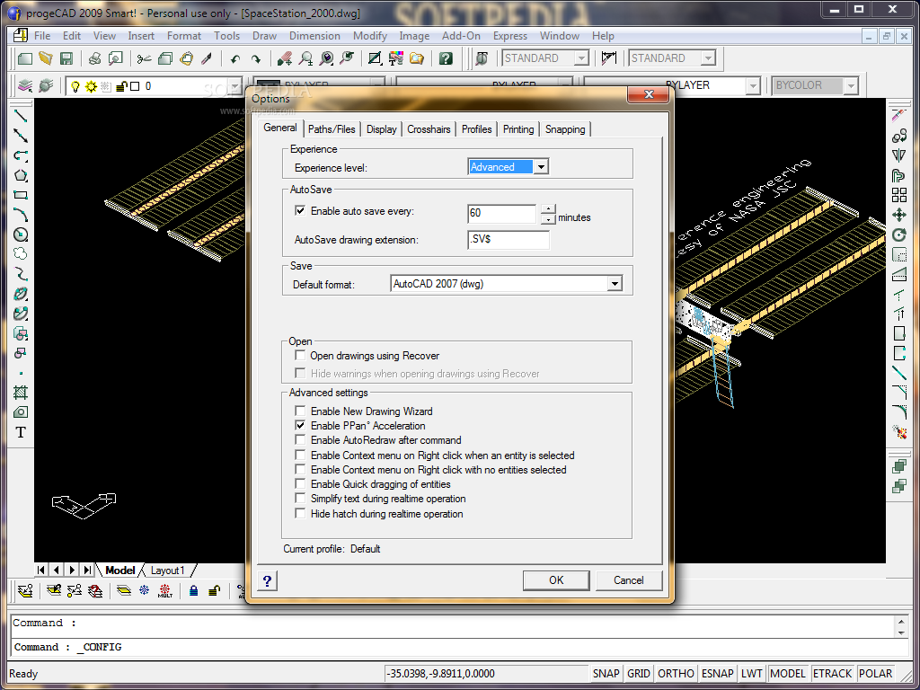The height and width of the screenshot is (690, 920).
Task: Check Context menu with no entities selected
Action: (x=300, y=469)
